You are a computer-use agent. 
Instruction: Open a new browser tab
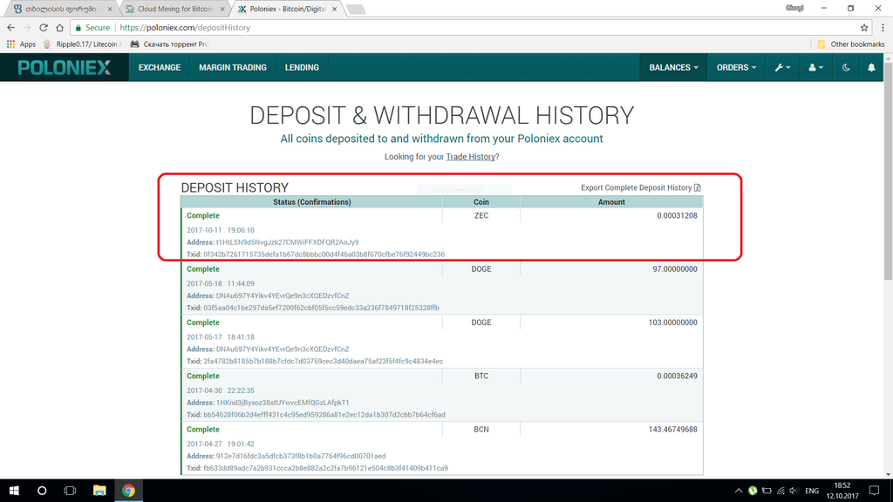pos(356,9)
